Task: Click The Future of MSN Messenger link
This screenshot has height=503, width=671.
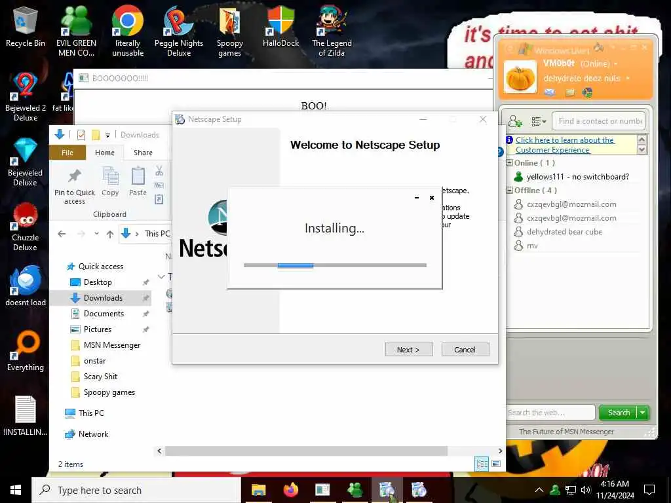Action: pyautogui.click(x=566, y=432)
